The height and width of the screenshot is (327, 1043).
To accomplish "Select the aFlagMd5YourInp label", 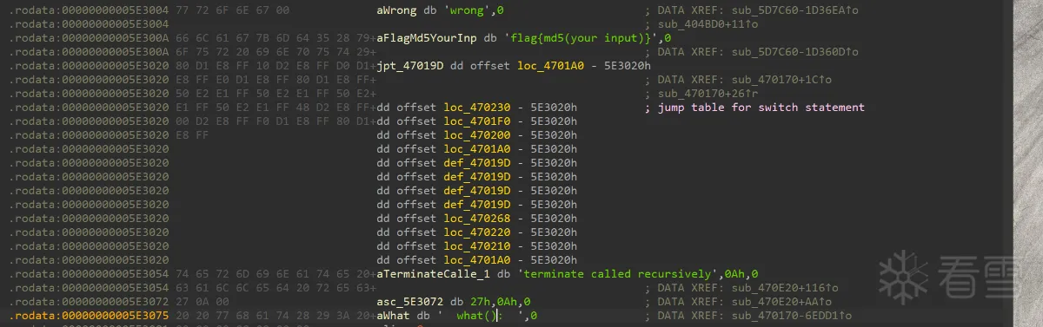I will (428, 37).
